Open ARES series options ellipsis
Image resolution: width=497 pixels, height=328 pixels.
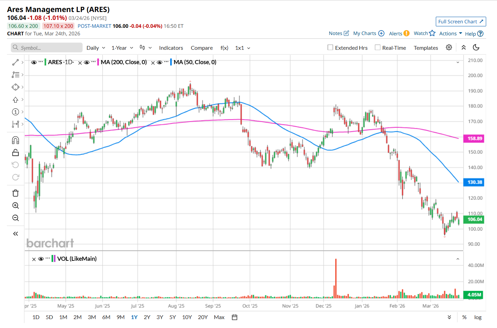point(41,62)
